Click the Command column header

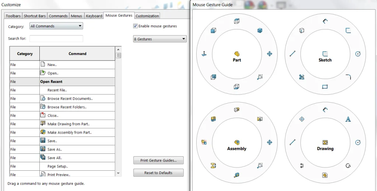click(x=77, y=54)
